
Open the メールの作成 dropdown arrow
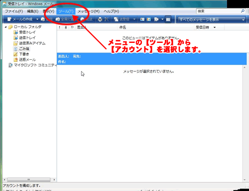(x=37, y=19)
